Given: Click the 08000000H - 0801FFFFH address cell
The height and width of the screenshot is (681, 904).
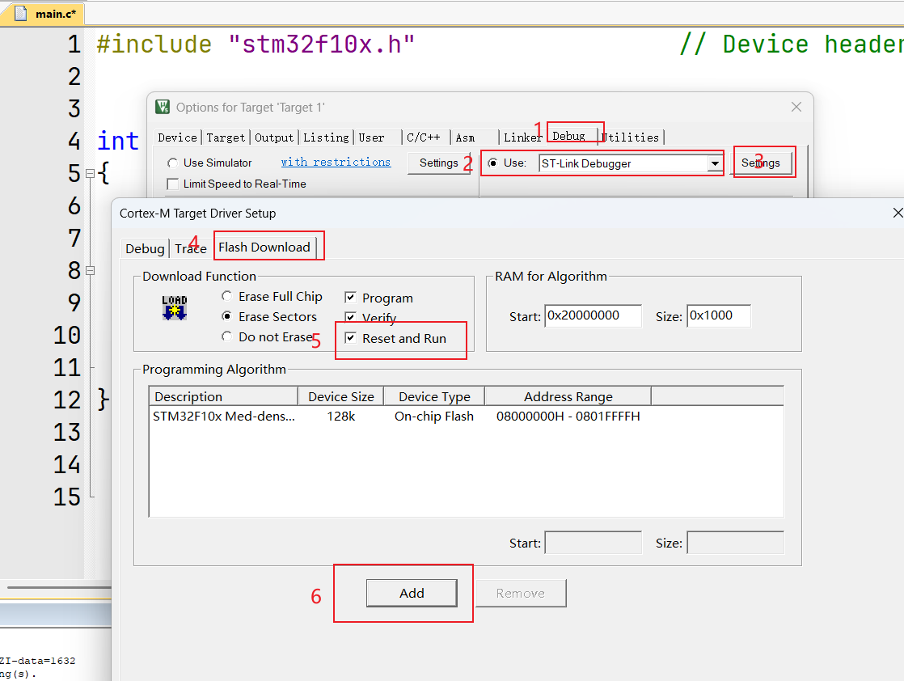Looking at the screenshot, I should (x=568, y=417).
